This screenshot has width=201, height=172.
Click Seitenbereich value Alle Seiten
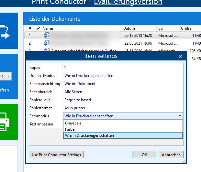(73, 92)
